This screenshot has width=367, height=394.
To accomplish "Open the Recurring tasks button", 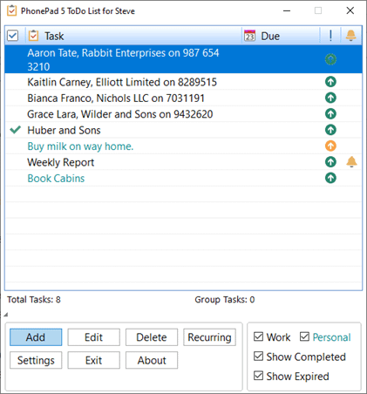I will pyautogui.click(x=209, y=337).
